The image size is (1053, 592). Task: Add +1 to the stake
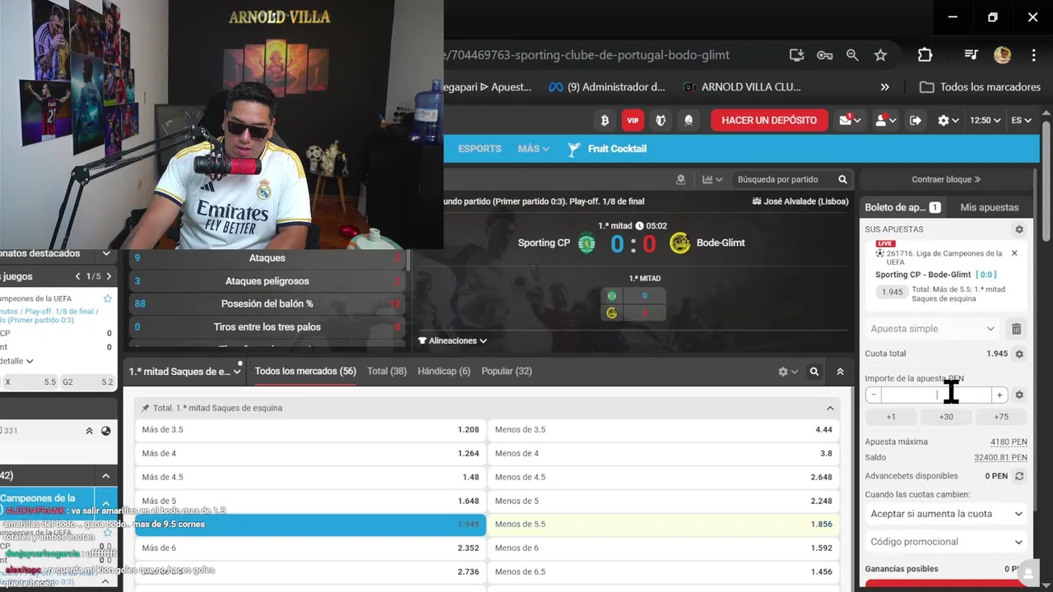891,417
